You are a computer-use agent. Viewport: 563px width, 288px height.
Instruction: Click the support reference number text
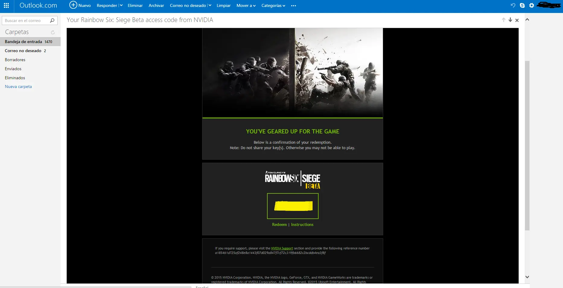pos(270,253)
